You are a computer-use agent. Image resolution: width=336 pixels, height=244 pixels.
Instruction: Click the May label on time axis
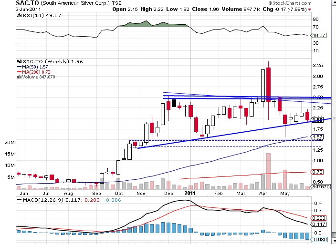(285, 194)
